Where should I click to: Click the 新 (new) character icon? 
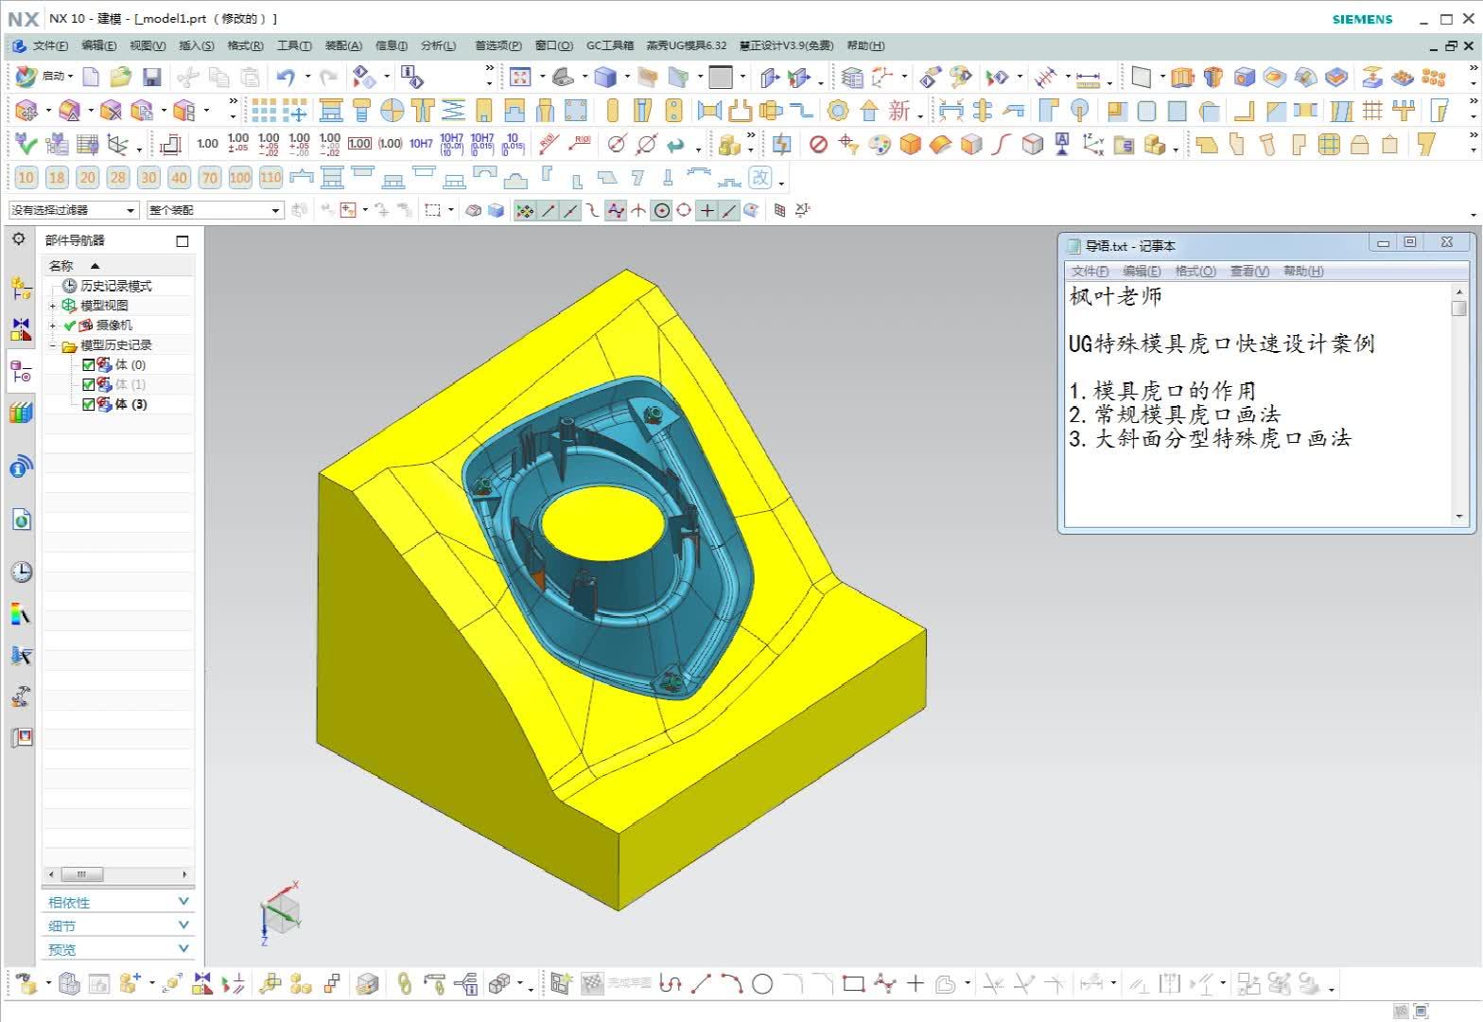coord(899,111)
